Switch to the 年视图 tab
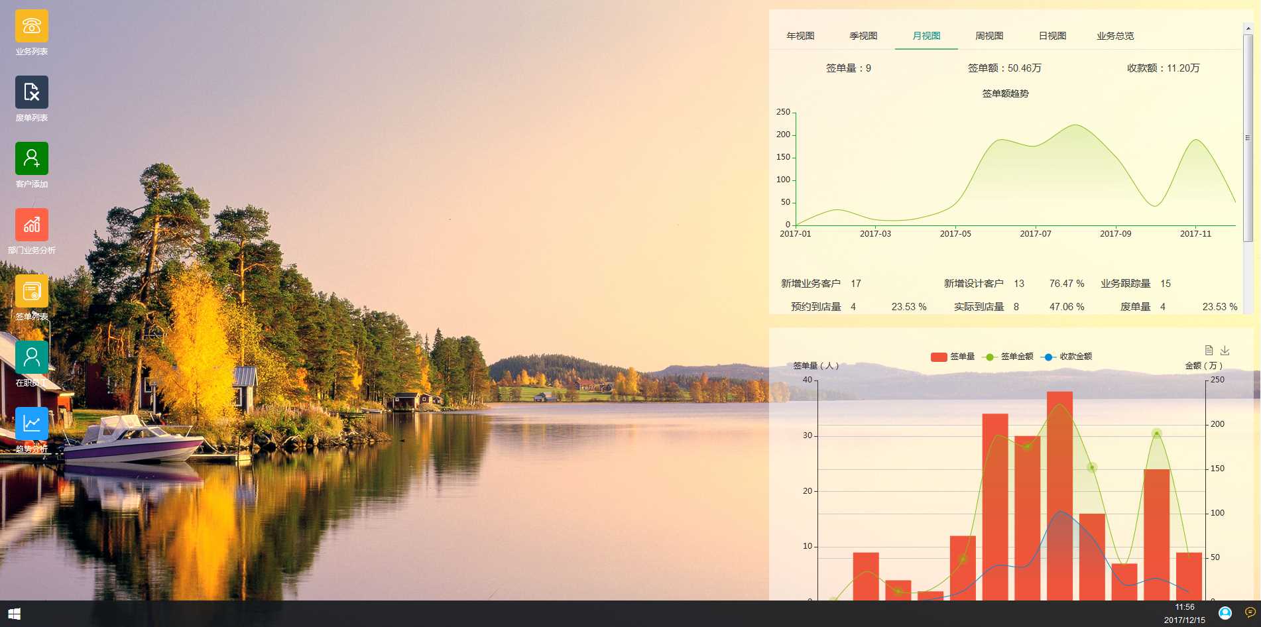 (800, 36)
